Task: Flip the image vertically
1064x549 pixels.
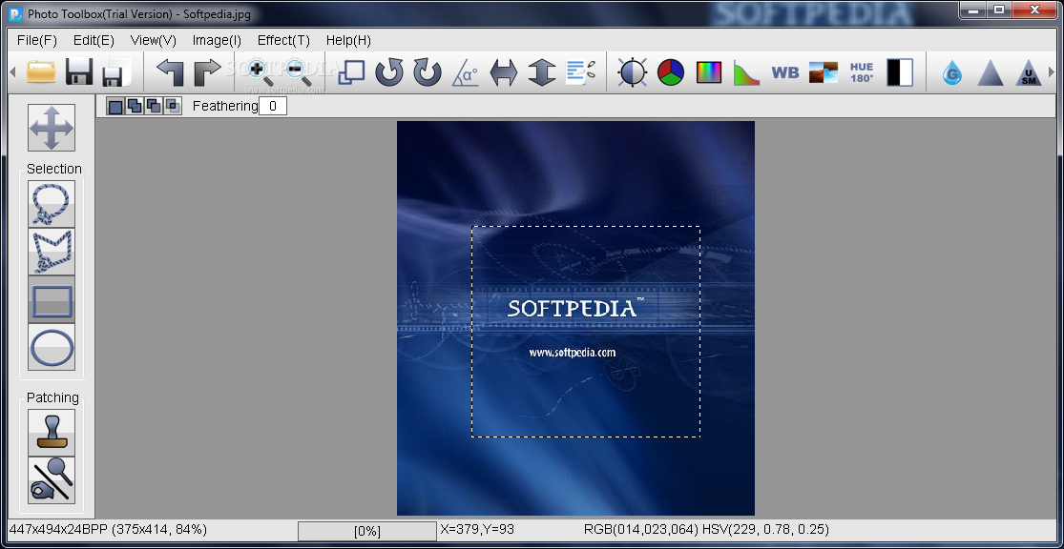Action: coord(541,71)
